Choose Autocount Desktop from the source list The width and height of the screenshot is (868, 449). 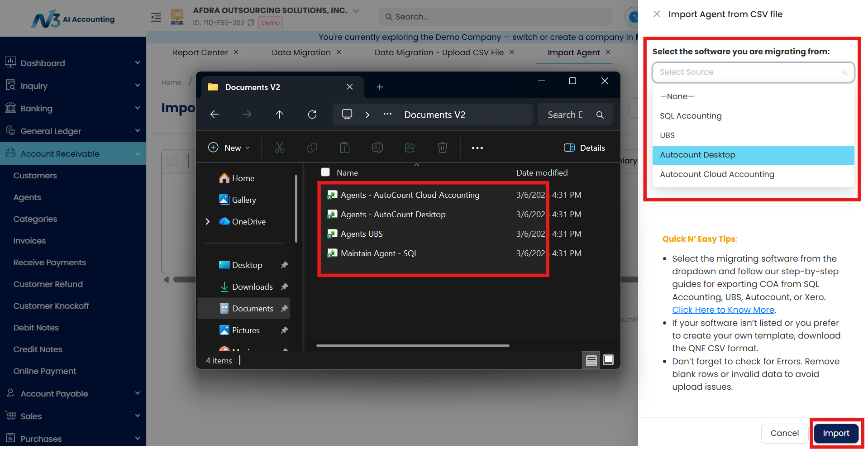[753, 155]
